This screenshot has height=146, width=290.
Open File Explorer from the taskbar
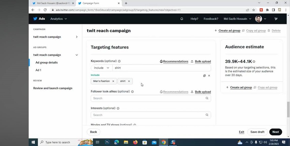(x=126, y=142)
